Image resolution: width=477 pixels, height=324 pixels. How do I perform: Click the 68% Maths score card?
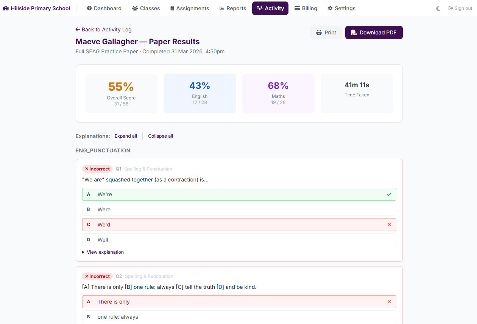tap(278, 93)
